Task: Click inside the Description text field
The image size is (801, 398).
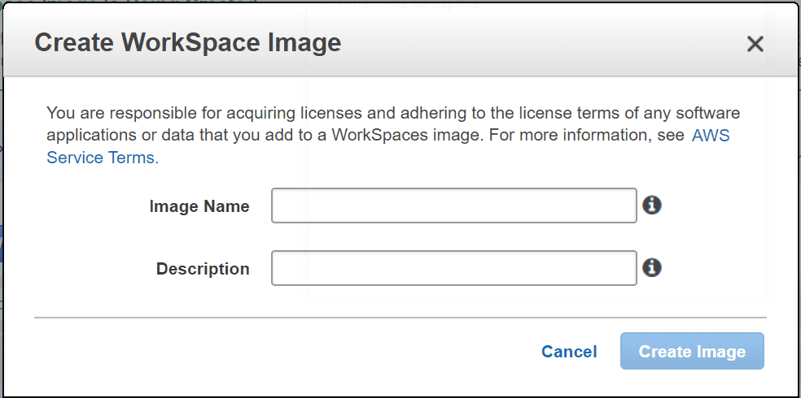Action: [x=453, y=268]
